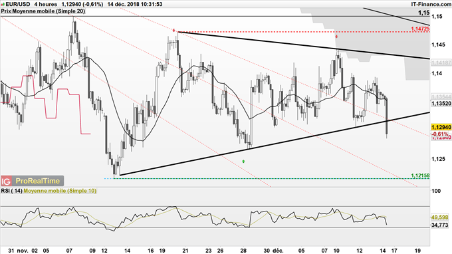
Task: Click the bold 1,15 level label
Action: (x=424, y=13)
